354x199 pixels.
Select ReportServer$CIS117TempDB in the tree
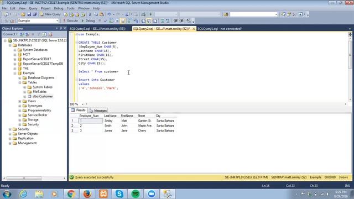[x=43, y=64]
